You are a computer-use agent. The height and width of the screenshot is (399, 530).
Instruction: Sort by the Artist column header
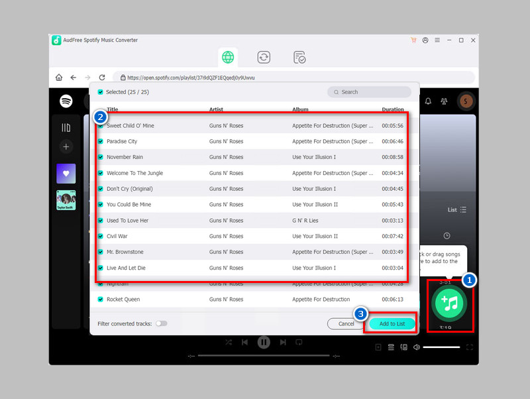click(x=216, y=109)
